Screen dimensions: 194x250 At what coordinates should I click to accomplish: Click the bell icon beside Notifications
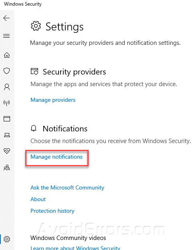[x=34, y=128]
